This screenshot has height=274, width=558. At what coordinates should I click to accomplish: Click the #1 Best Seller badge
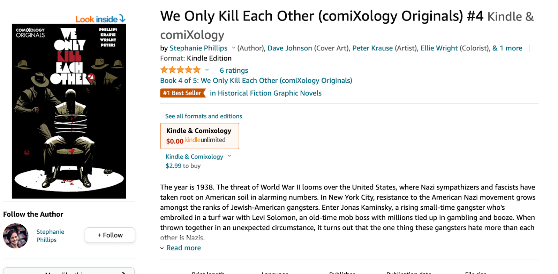tap(182, 93)
